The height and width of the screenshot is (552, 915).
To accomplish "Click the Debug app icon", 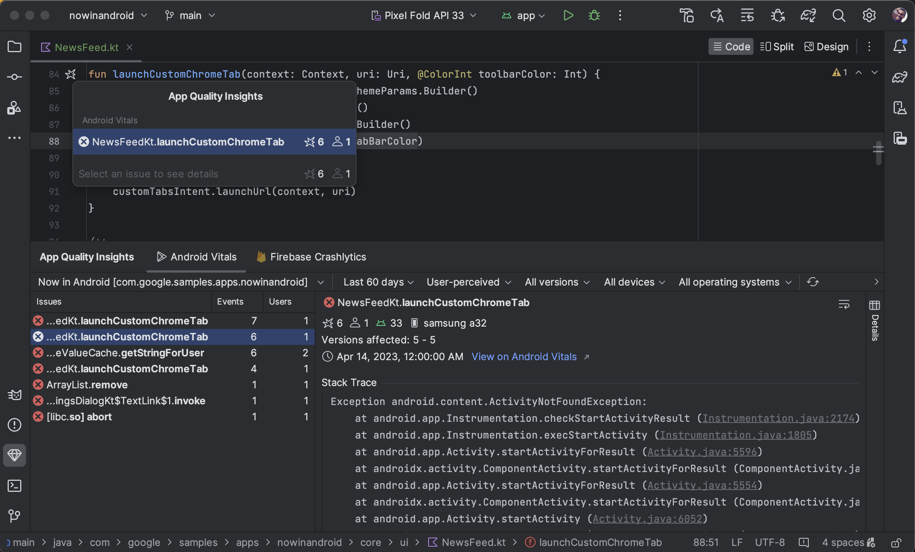I will [x=593, y=15].
